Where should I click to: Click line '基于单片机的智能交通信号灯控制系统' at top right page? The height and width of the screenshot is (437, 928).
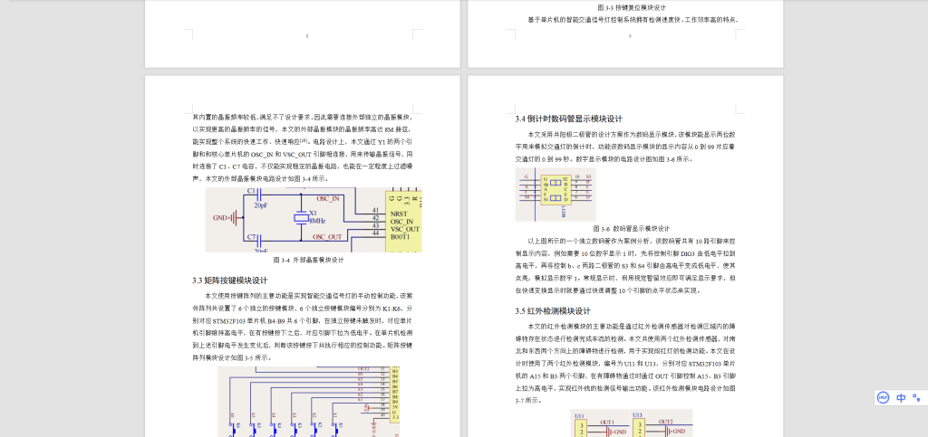[633, 20]
